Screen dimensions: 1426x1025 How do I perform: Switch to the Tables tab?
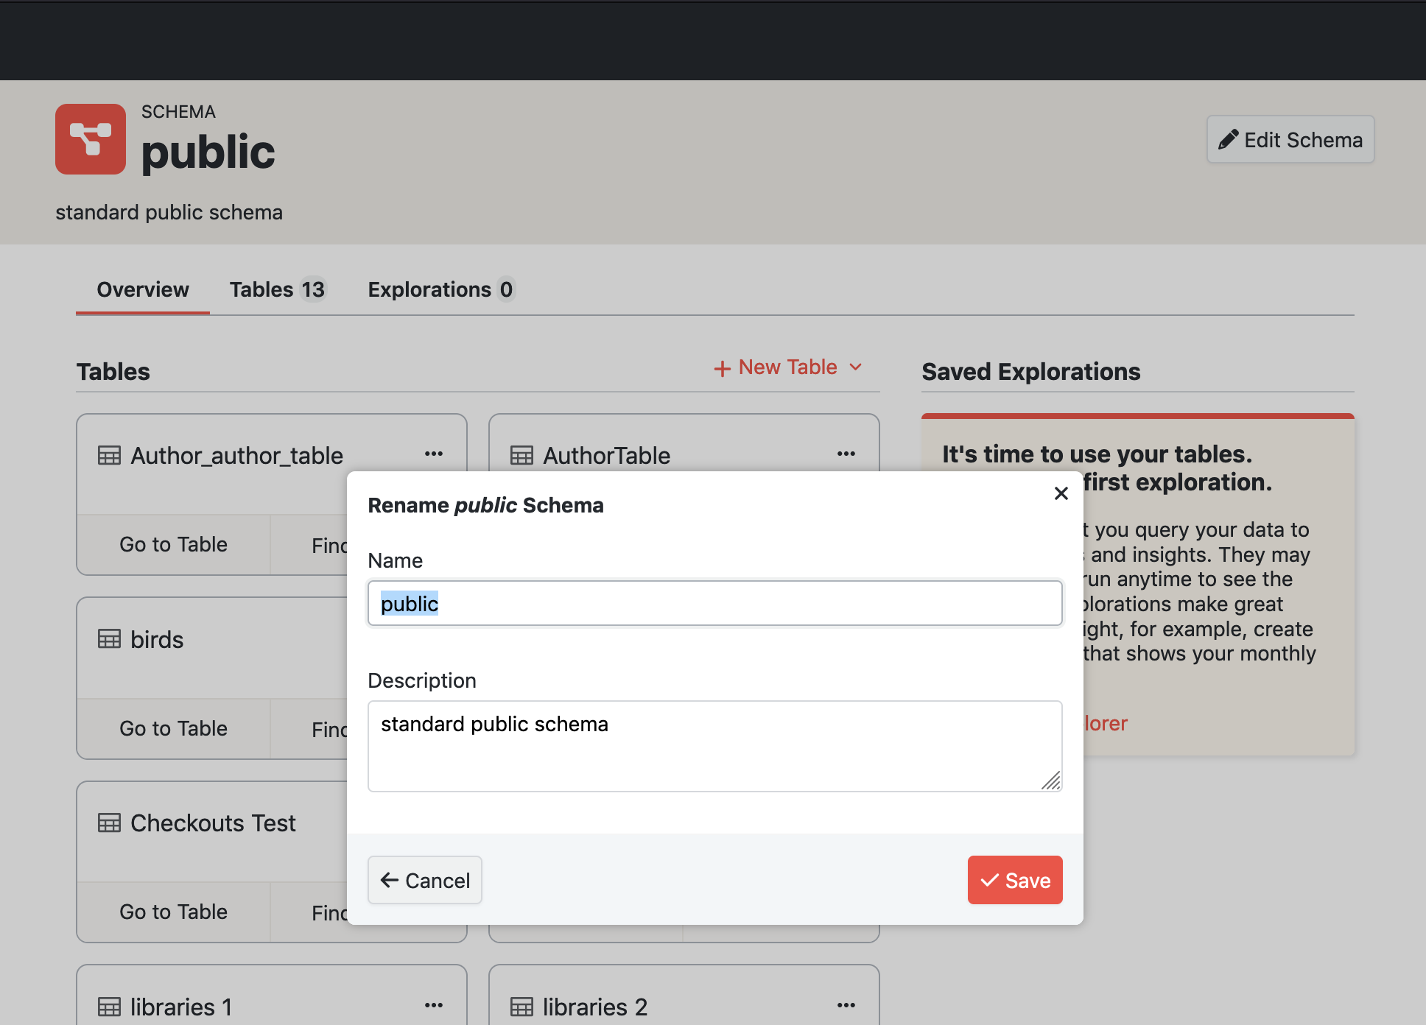pos(278,289)
